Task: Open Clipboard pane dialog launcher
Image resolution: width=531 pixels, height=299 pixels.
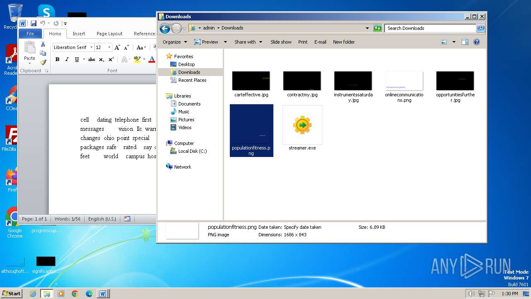Action: point(46,71)
